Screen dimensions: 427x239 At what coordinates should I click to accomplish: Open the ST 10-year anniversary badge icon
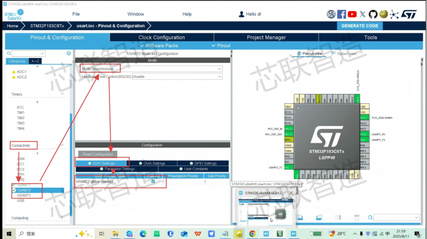(331, 14)
